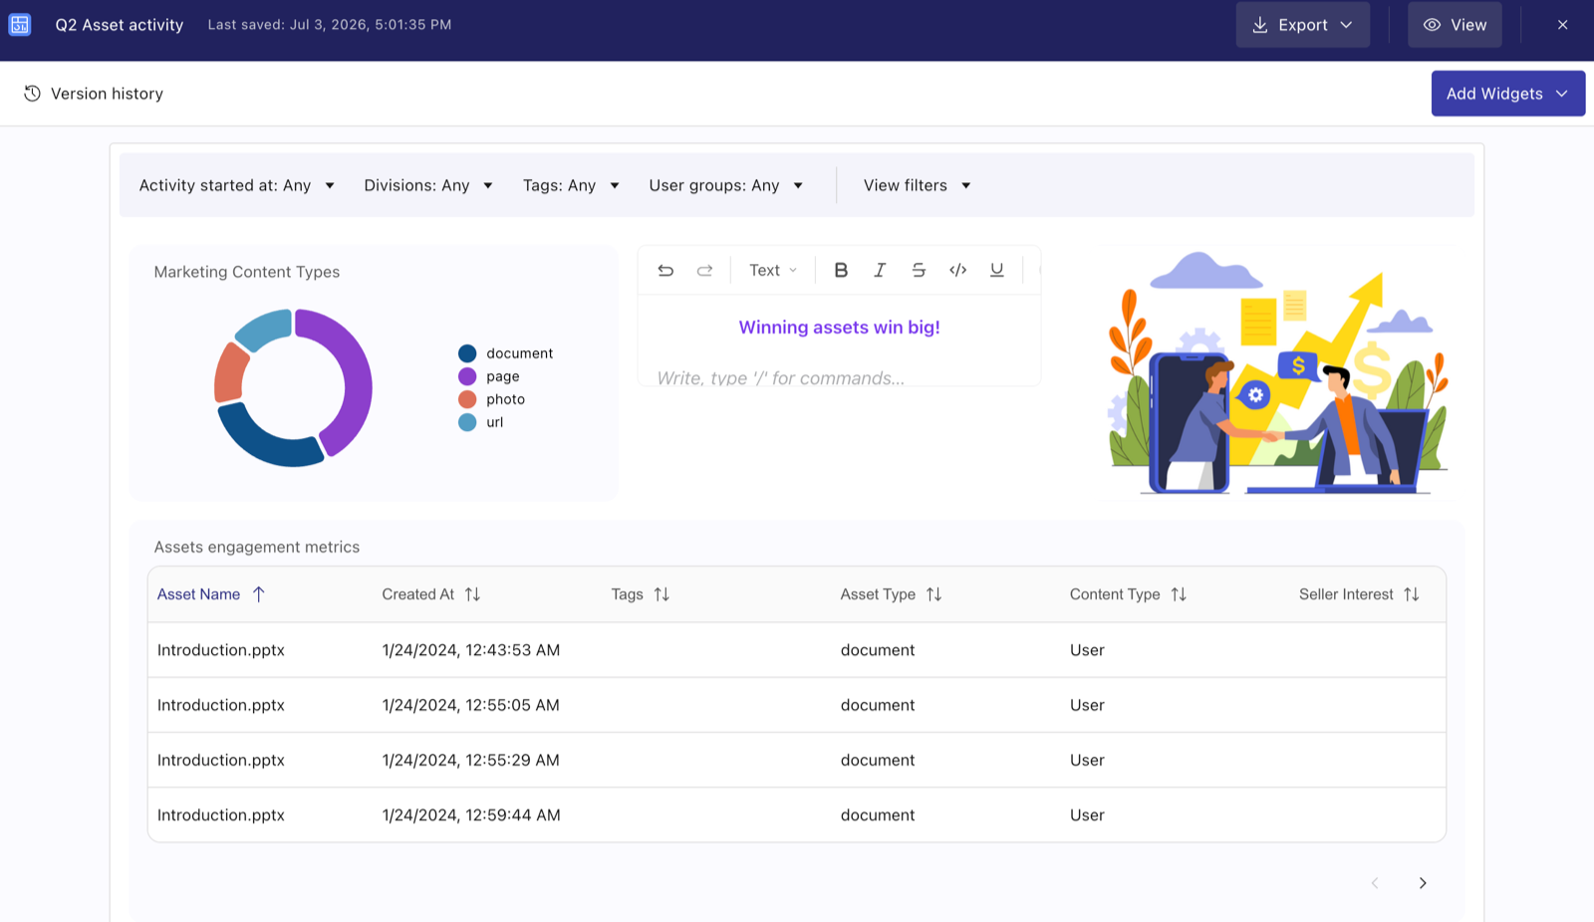Click the 1/24/2024, 12:59:44 AM cell

471,814
